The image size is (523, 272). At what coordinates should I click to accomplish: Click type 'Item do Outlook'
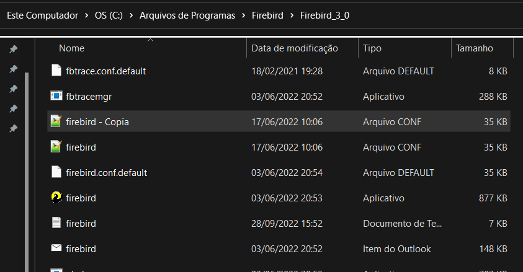(397, 248)
